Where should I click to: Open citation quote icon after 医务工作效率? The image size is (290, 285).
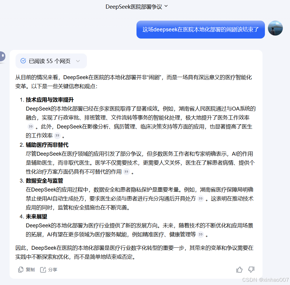[31, 127]
